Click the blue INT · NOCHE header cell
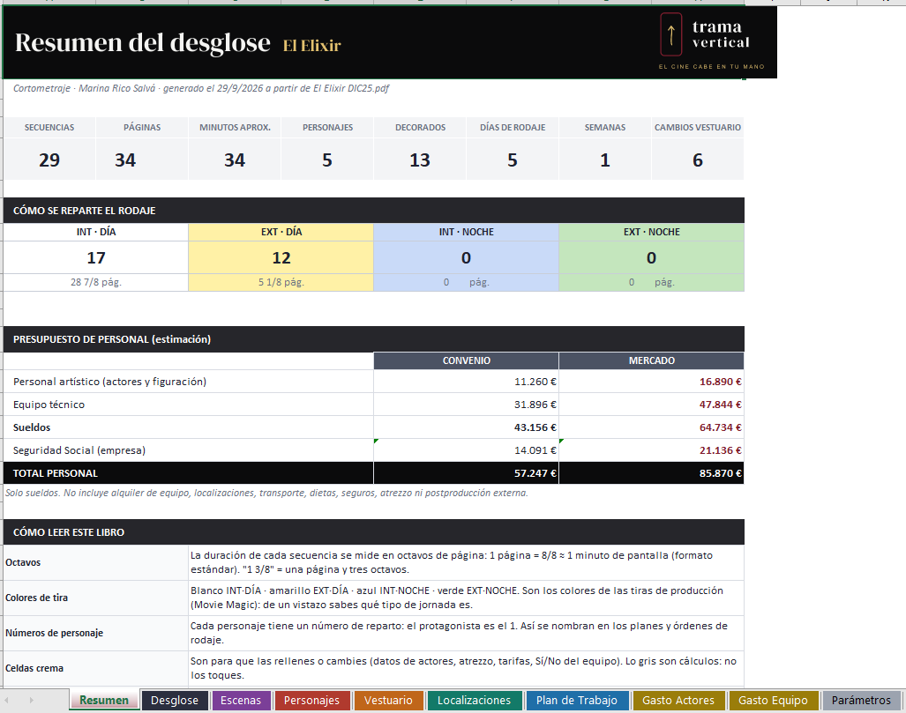The width and height of the screenshot is (906, 713). pos(467,232)
